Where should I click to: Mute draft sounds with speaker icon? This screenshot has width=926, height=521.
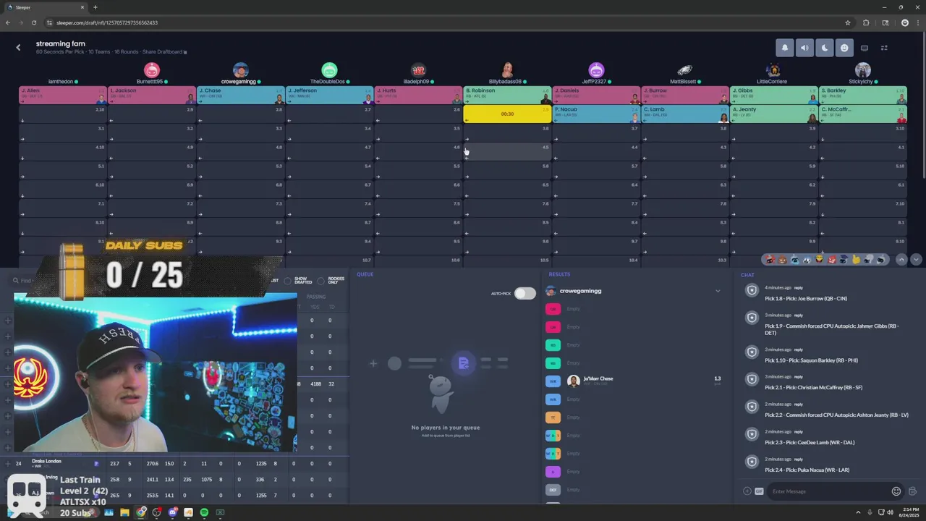[x=804, y=48]
